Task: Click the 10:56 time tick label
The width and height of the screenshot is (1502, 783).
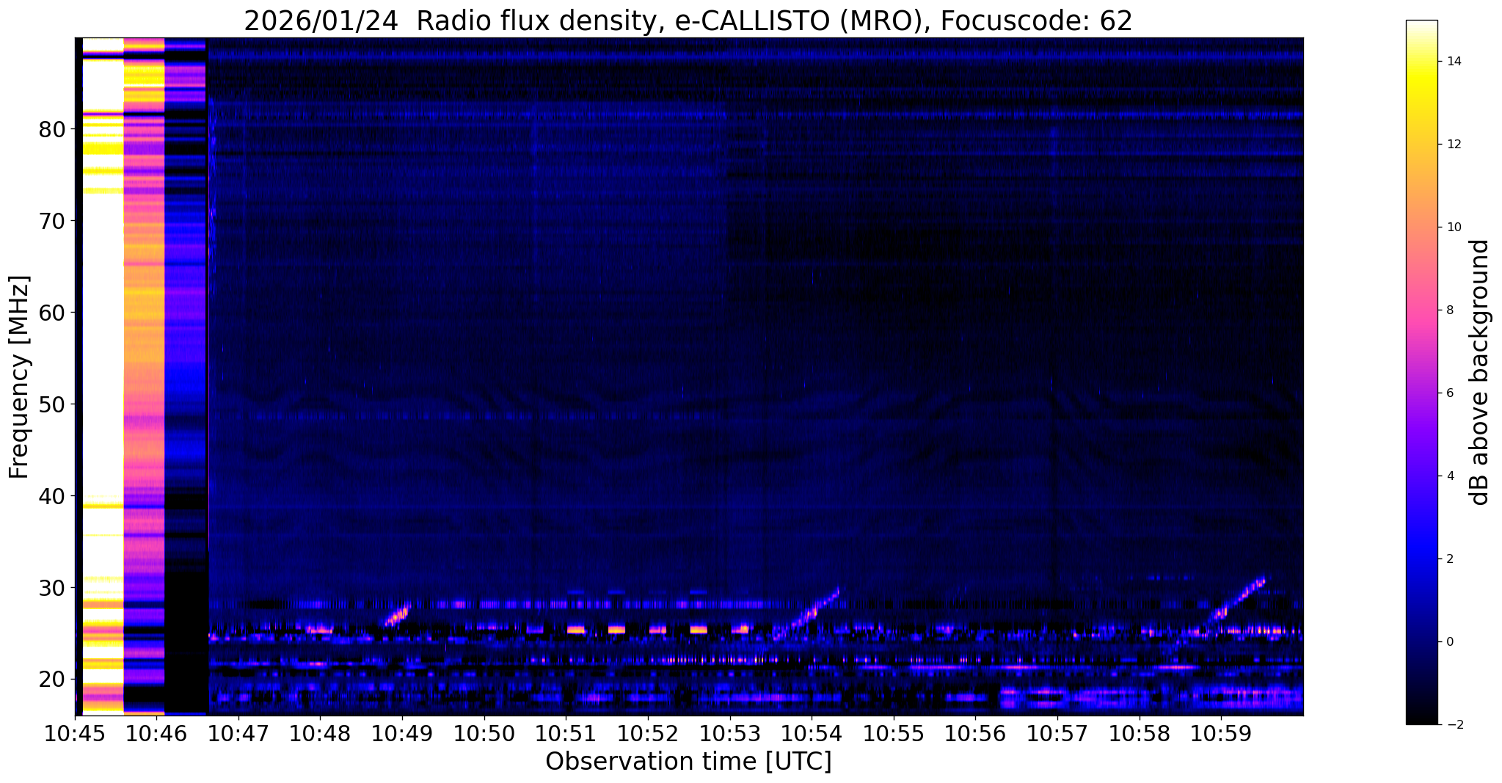Action: coord(975,733)
